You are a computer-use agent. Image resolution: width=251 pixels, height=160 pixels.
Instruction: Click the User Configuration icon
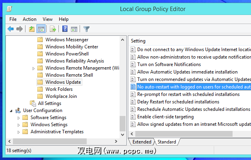pos(18,110)
